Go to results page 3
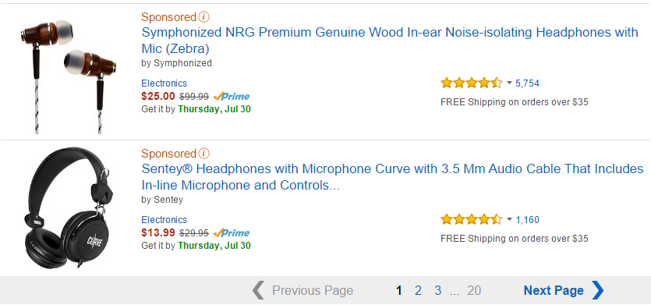651x305 pixels. click(437, 290)
